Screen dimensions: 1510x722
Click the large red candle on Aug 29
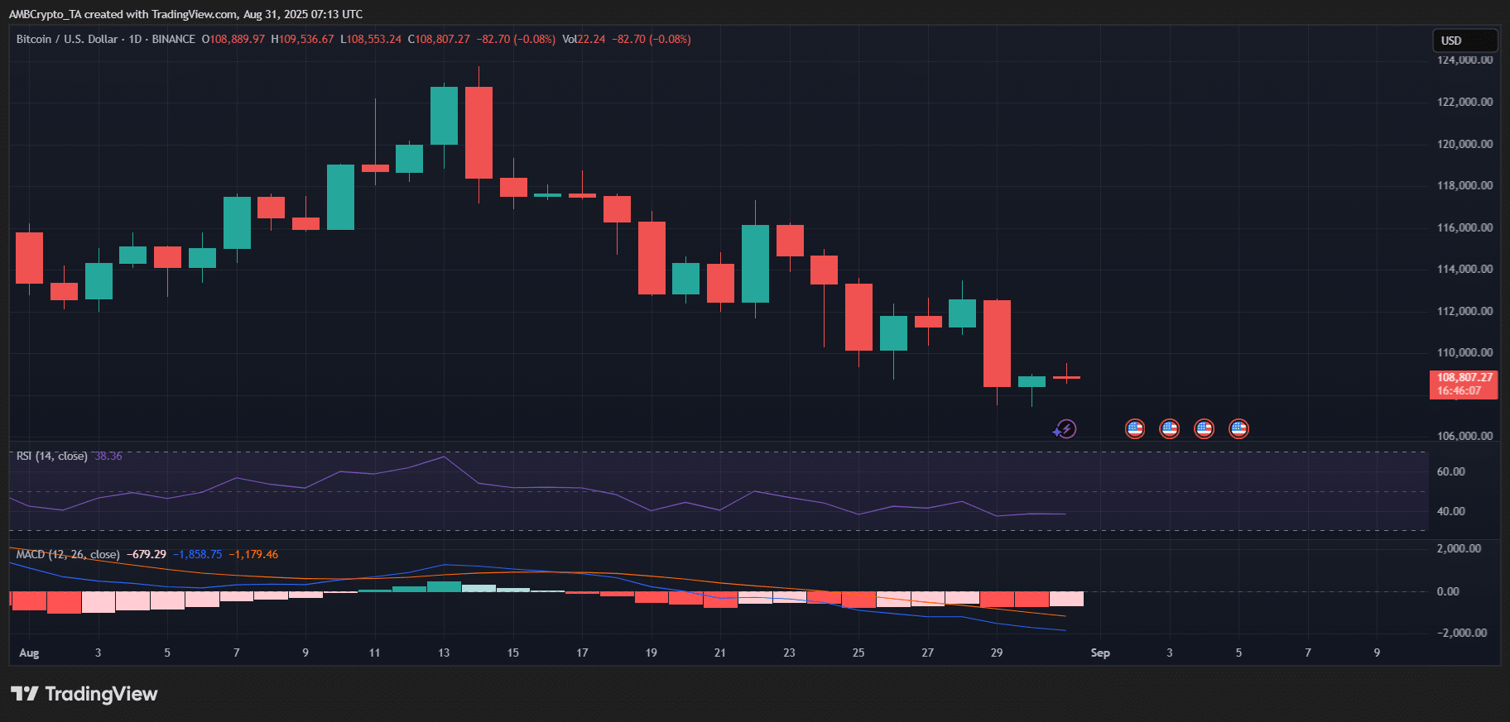coord(997,343)
